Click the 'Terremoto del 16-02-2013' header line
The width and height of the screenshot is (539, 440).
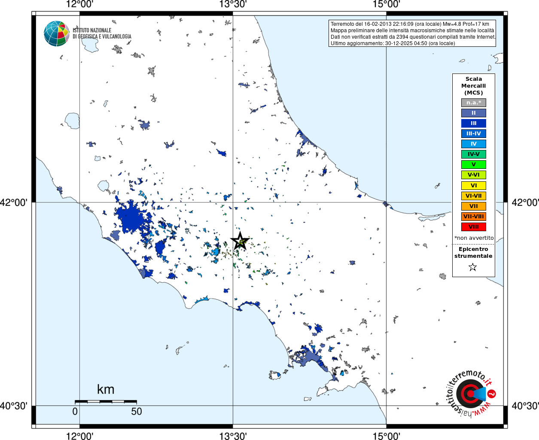click(x=410, y=24)
